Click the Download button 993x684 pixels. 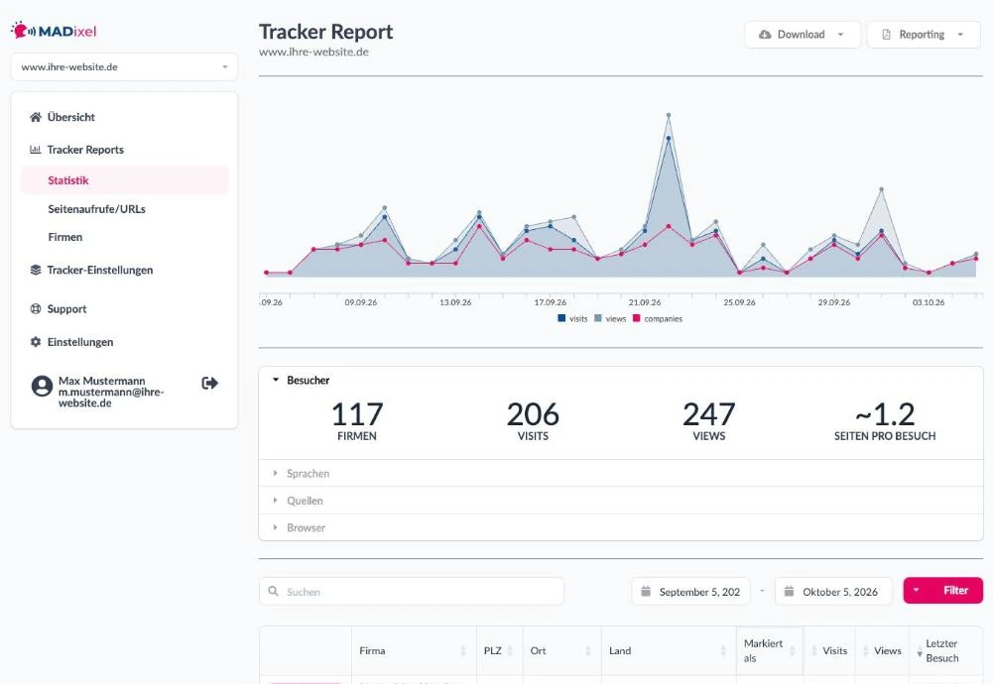tap(803, 35)
